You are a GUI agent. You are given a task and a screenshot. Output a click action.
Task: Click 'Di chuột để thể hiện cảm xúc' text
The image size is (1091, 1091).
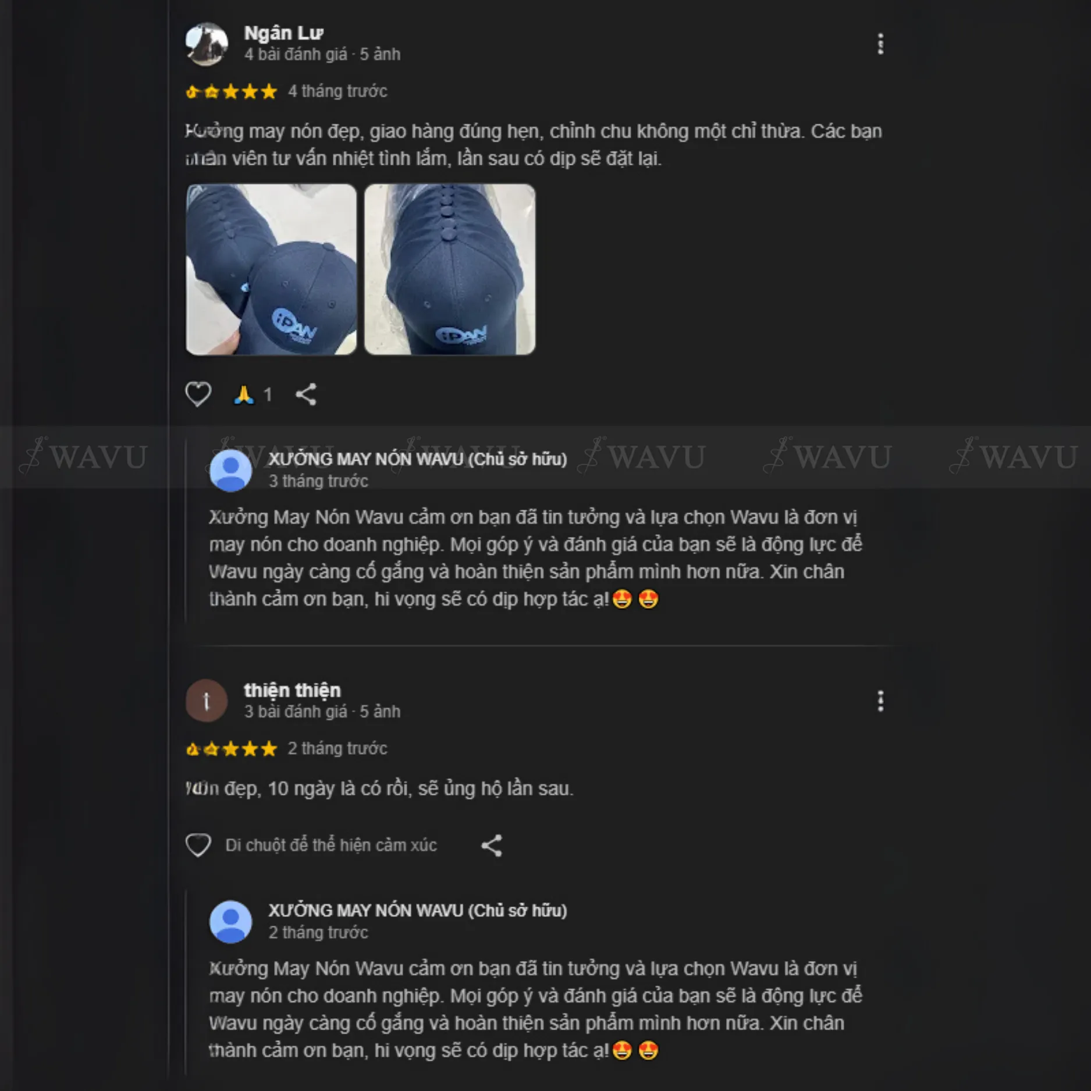[x=331, y=845]
